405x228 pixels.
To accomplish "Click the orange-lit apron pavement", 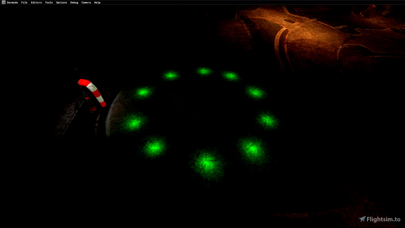I will pyautogui.click(x=312, y=43).
